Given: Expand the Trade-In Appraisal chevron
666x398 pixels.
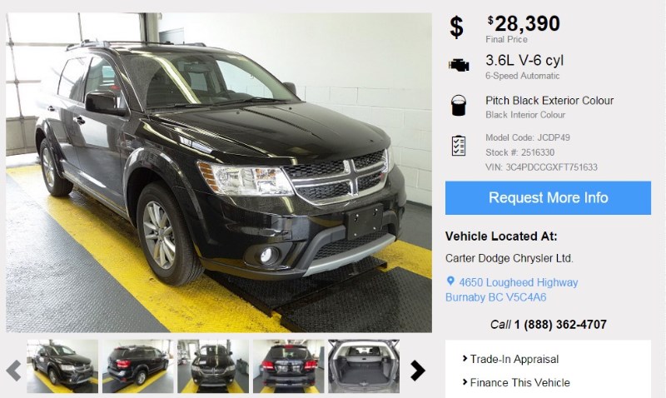Looking at the screenshot, I should tap(465, 359).
